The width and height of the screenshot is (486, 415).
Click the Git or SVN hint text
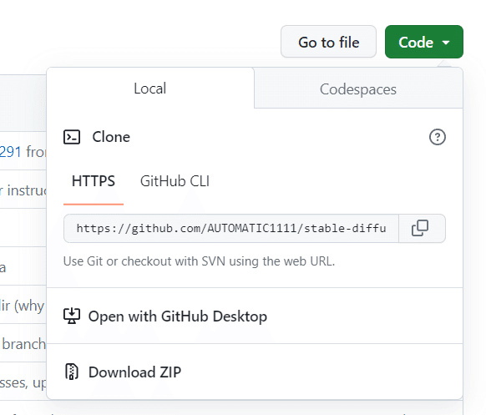pyautogui.click(x=199, y=261)
